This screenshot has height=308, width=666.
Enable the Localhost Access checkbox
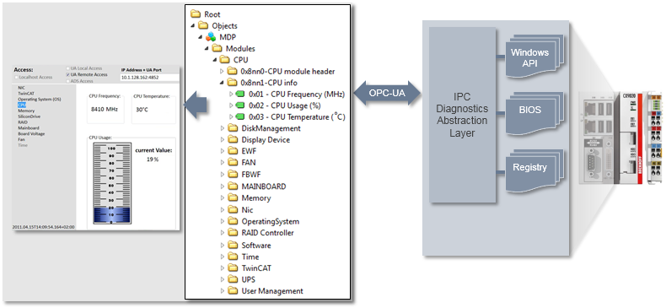tap(17, 78)
